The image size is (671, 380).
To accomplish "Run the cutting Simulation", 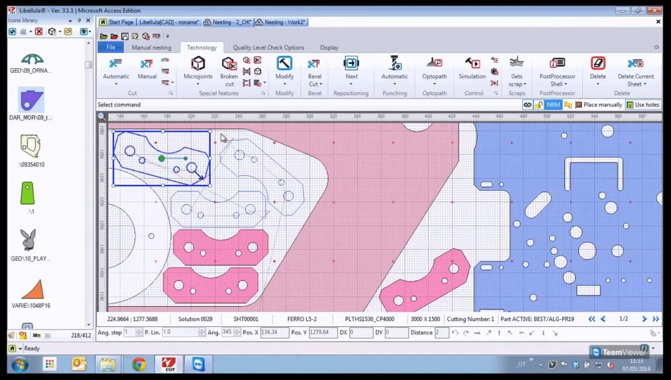I will click(472, 64).
